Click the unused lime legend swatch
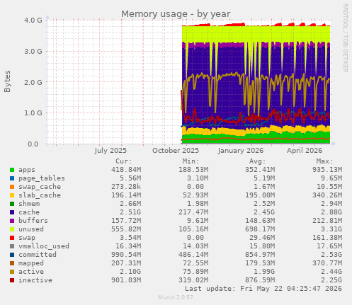 pos(12,229)
